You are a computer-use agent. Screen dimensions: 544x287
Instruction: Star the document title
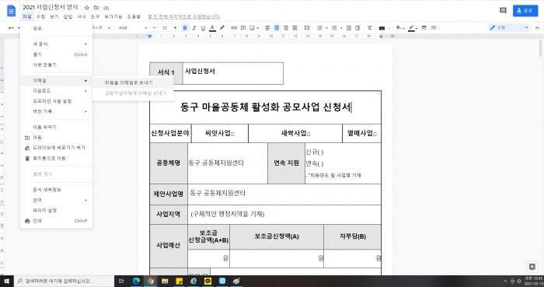[87, 8]
